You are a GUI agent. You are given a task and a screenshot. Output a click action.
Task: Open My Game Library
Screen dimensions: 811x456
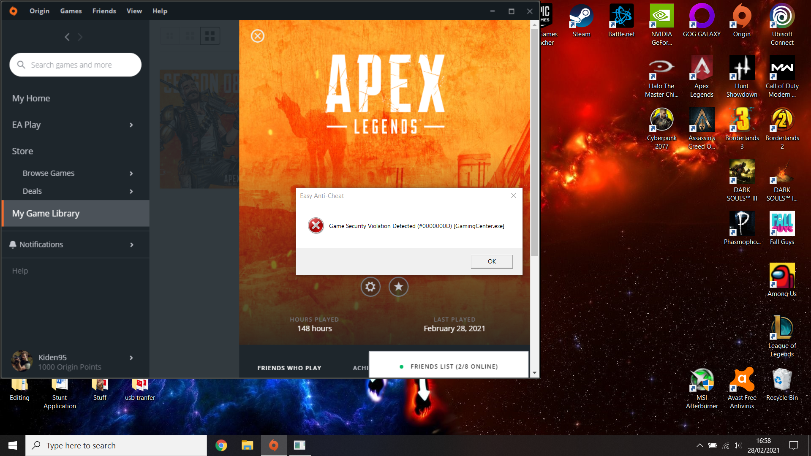click(76, 214)
